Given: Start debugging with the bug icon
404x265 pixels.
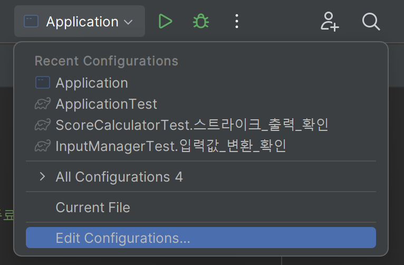Looking at the screenshot, I should pos(201,21).
